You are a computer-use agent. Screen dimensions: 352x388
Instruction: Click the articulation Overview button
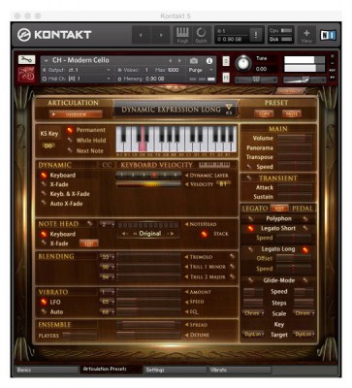tap(76, 114)
